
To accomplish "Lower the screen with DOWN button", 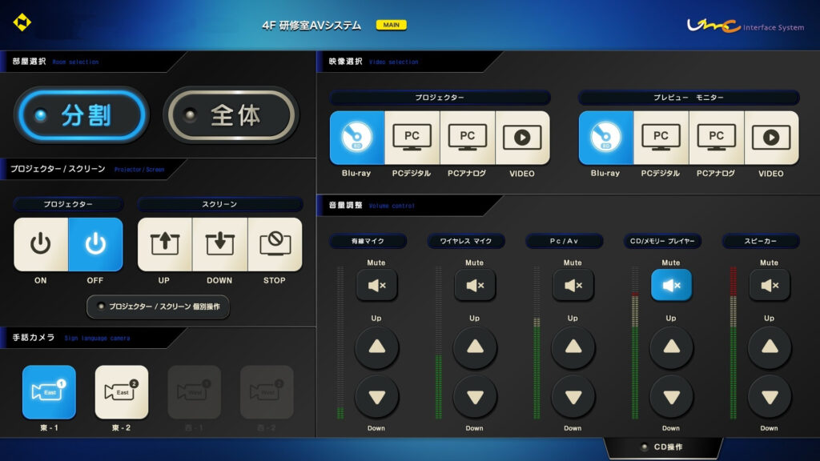I will 219,244.
